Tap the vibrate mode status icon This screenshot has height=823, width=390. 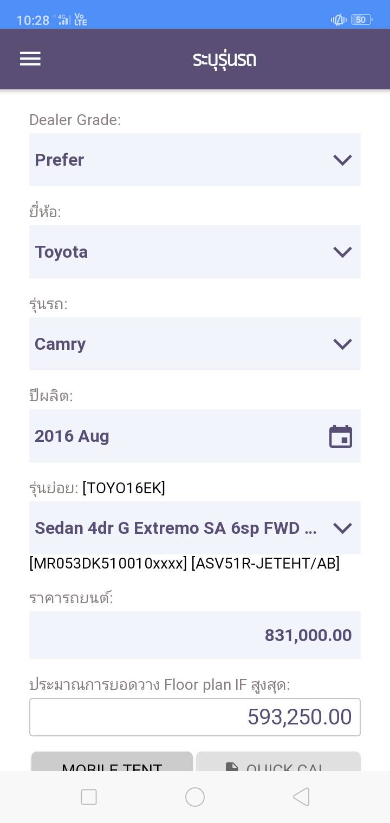pos(339,20)
